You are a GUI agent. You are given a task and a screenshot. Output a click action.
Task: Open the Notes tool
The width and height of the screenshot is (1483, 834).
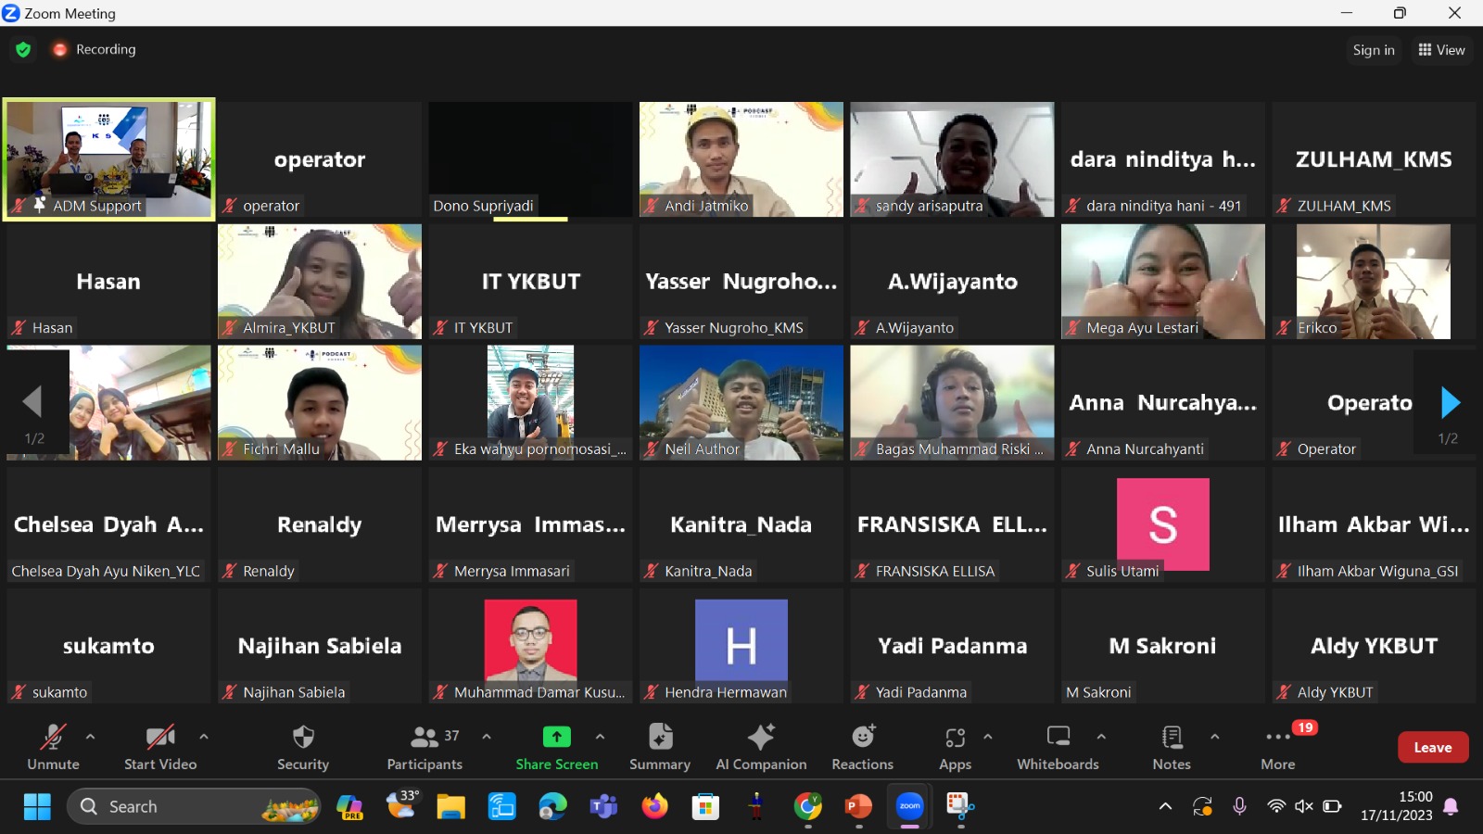(1172, 738)
